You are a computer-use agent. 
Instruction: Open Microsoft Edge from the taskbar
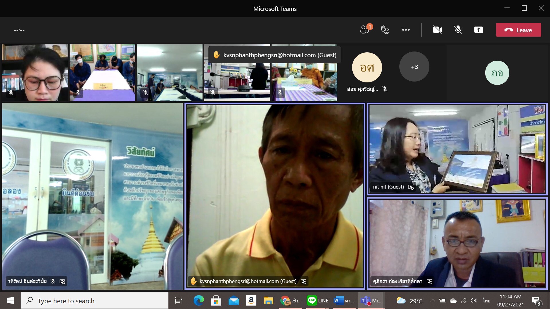click(x=199, y=301)
